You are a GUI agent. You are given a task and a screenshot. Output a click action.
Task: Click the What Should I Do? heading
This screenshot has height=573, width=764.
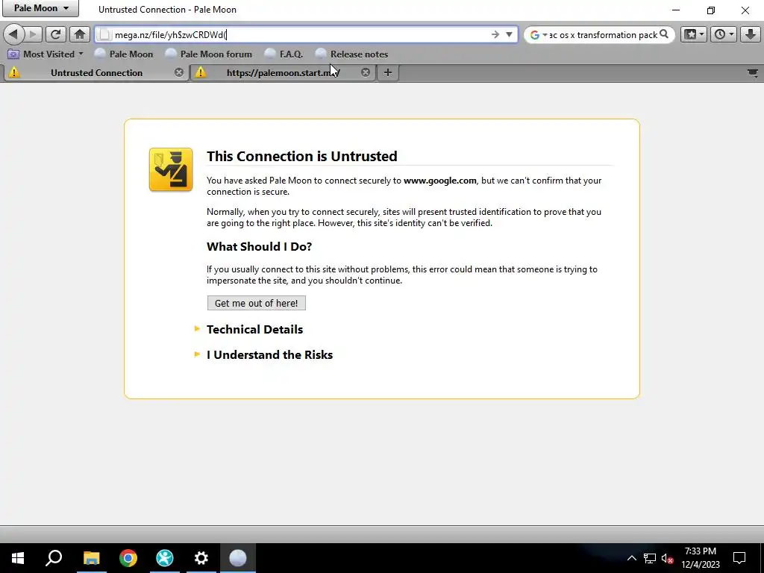(x=259, y=246)
